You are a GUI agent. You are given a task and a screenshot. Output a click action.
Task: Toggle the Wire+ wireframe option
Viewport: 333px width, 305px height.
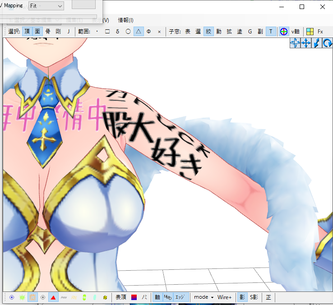point(224,297)
